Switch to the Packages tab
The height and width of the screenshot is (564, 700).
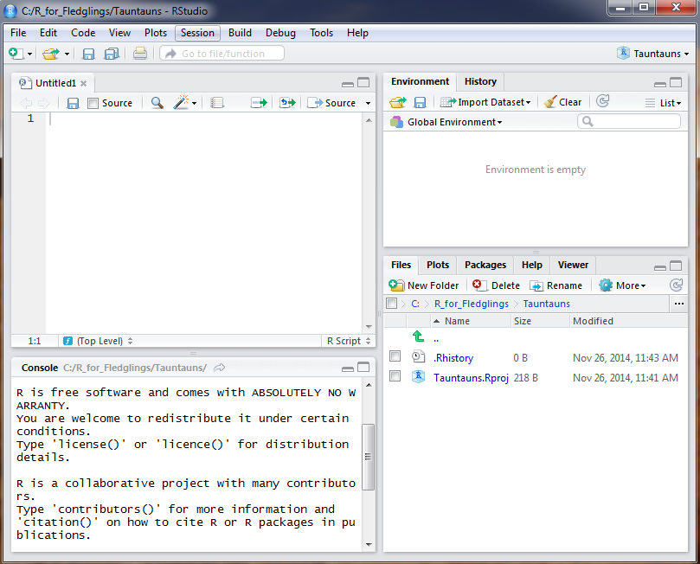485,265
